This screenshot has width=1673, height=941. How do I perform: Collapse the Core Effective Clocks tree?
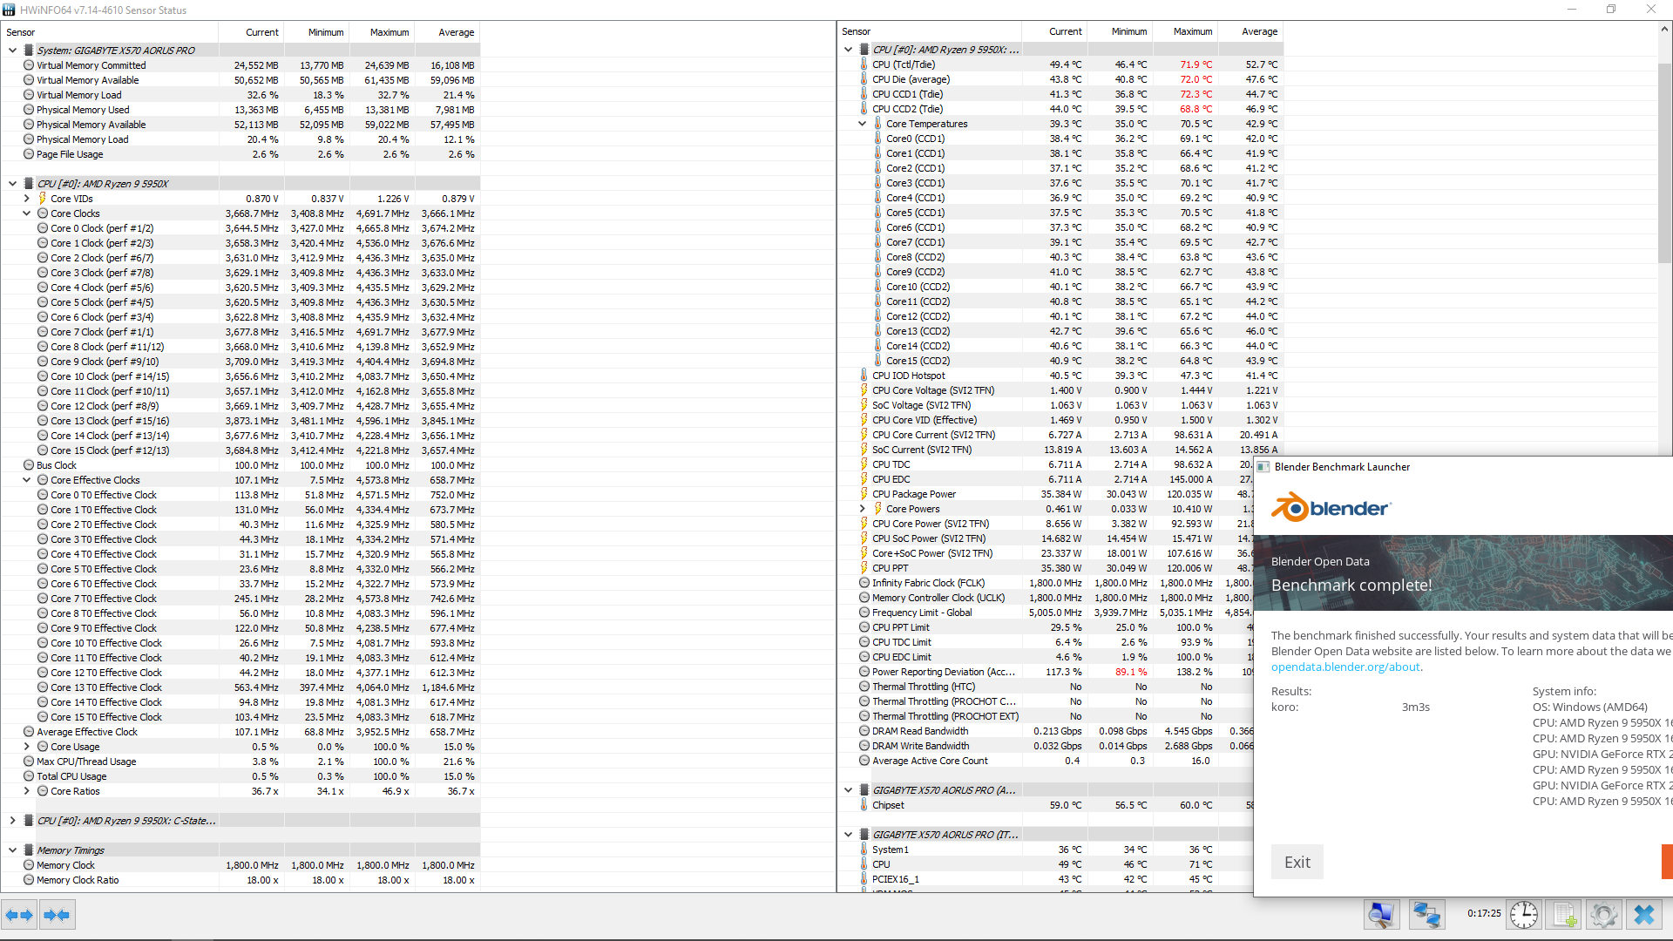27,480
